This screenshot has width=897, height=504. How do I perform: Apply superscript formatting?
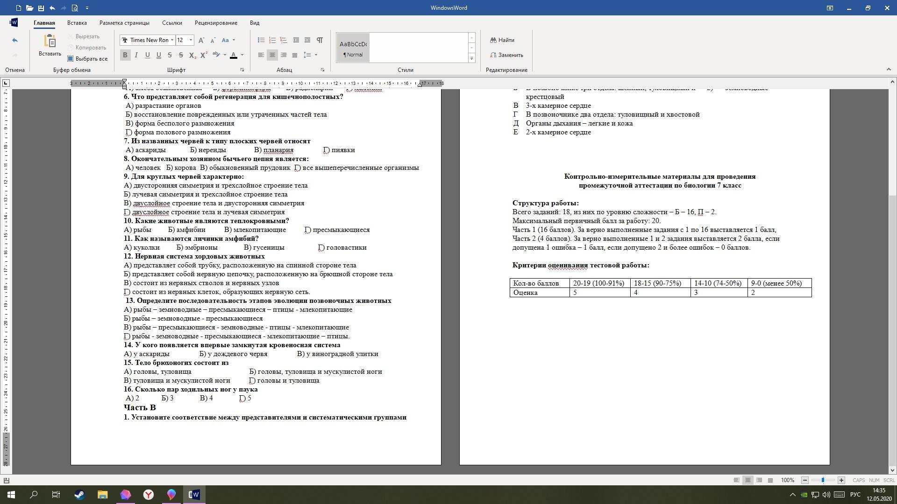point(204,55)
